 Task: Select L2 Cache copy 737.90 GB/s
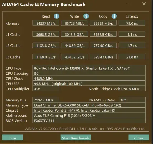point(103,45)
